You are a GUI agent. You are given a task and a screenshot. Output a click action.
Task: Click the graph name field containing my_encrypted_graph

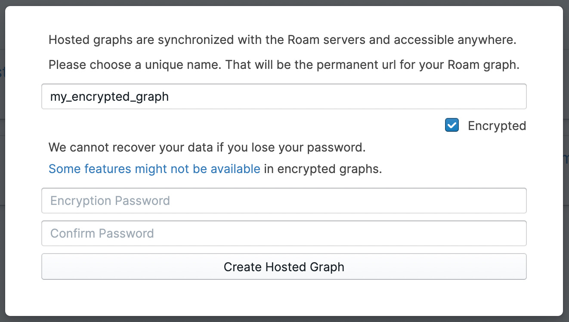(284, 96)
